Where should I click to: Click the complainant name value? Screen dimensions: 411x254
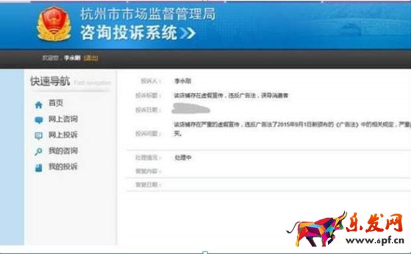click(x=183, y=82)
